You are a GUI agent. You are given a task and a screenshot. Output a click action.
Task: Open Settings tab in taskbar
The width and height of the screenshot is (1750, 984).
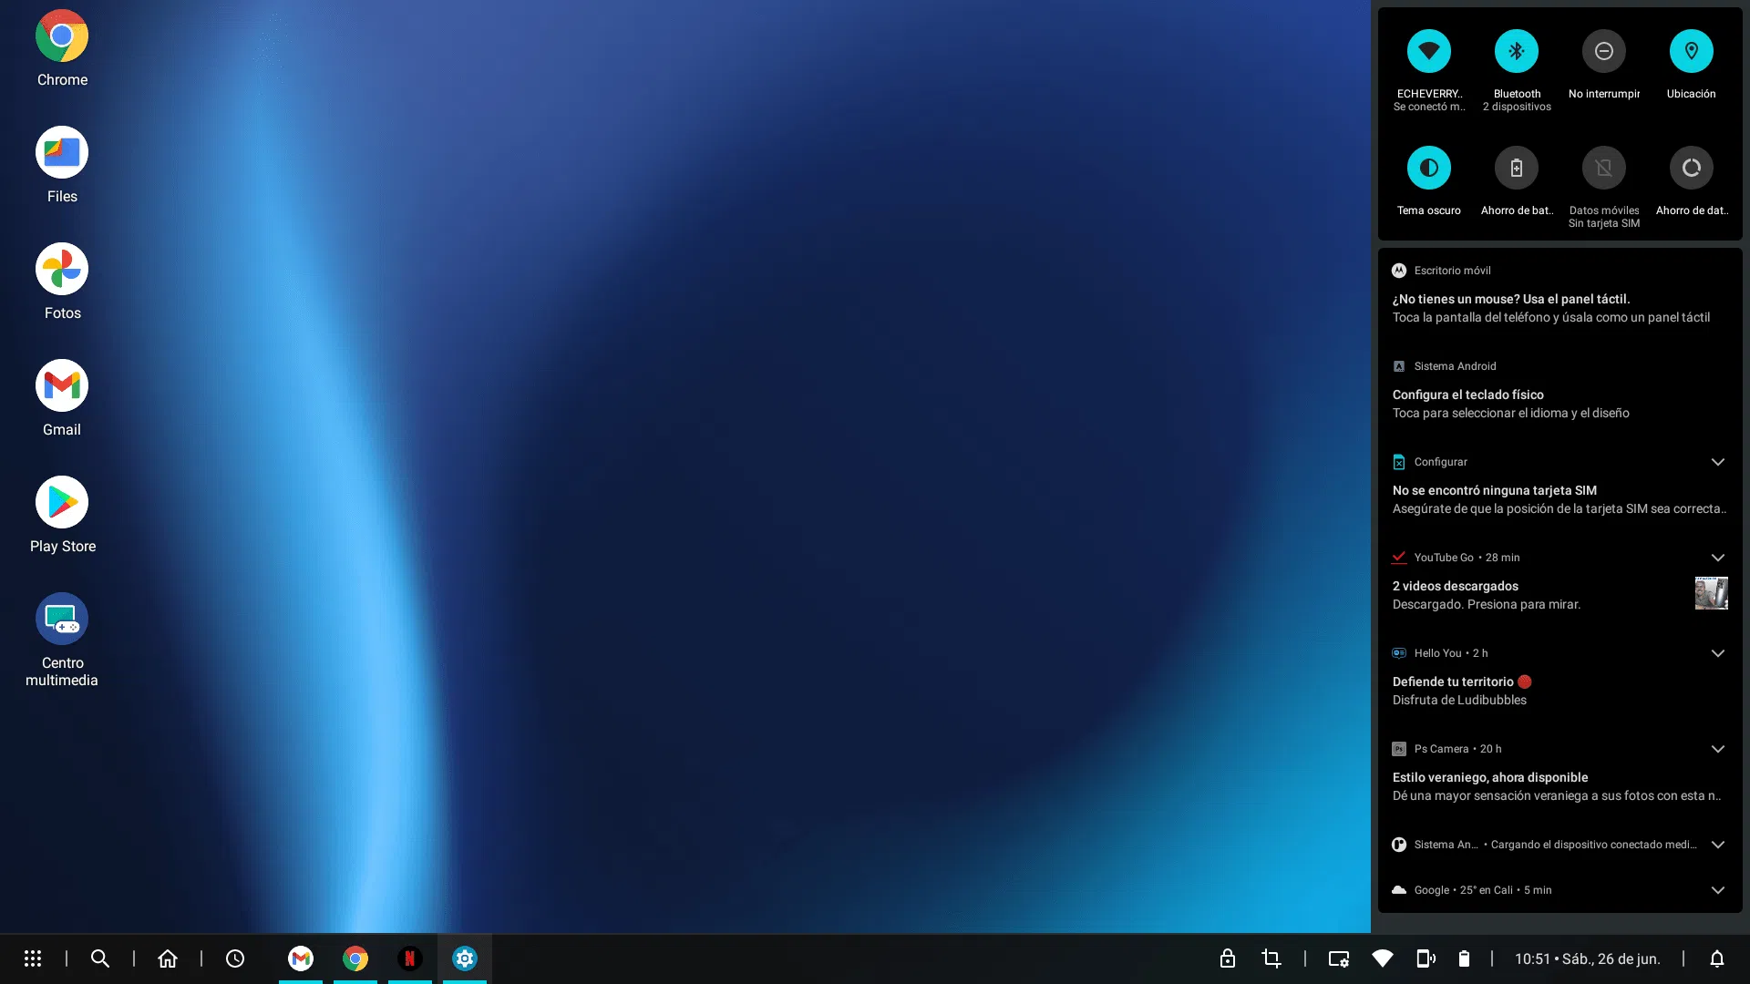click(x=465, y=958)
